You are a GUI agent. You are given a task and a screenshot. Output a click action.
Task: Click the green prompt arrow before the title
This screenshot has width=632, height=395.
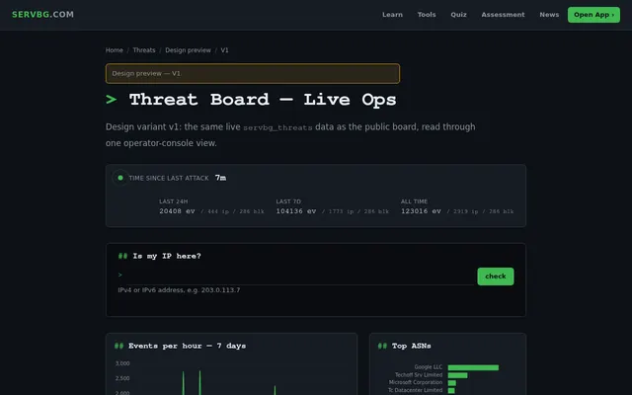click(x=112, y=99)
